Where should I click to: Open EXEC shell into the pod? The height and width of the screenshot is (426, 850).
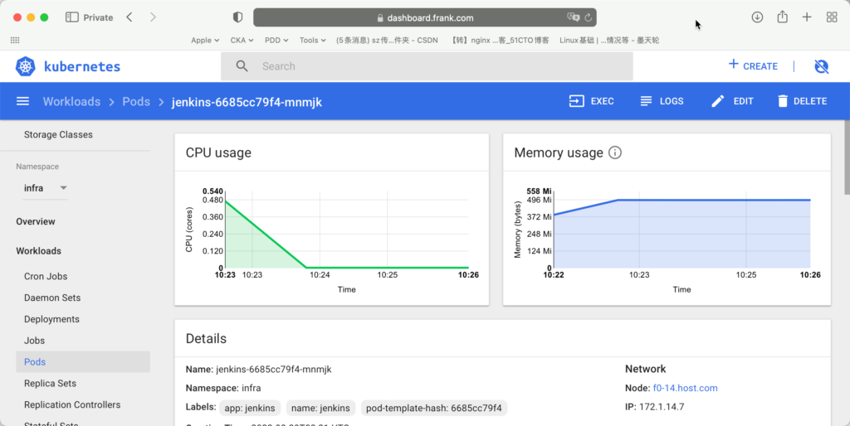click(x=591, y=101)
